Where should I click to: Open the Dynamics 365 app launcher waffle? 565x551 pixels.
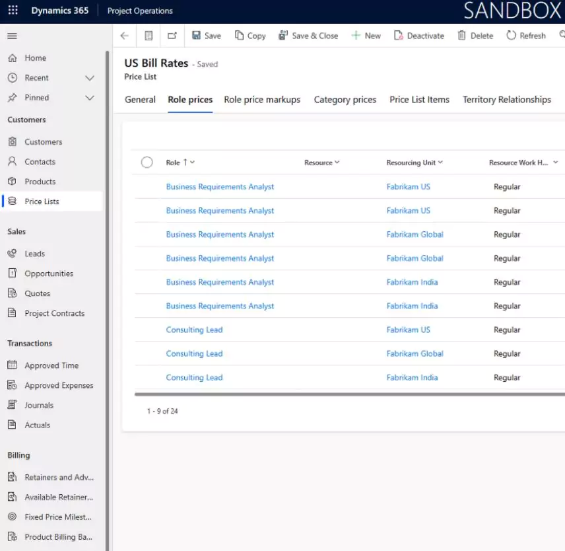click(13, 11)
